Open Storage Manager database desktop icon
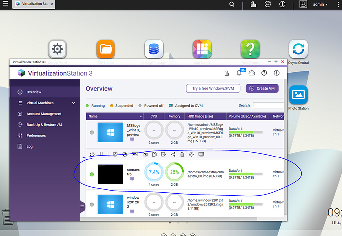Viewport: 342px width, 236px height. (154, 49)
